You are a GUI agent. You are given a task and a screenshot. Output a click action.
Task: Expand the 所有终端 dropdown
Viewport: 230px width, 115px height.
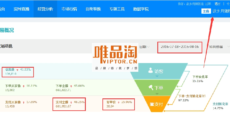click(x=219, y=47)
